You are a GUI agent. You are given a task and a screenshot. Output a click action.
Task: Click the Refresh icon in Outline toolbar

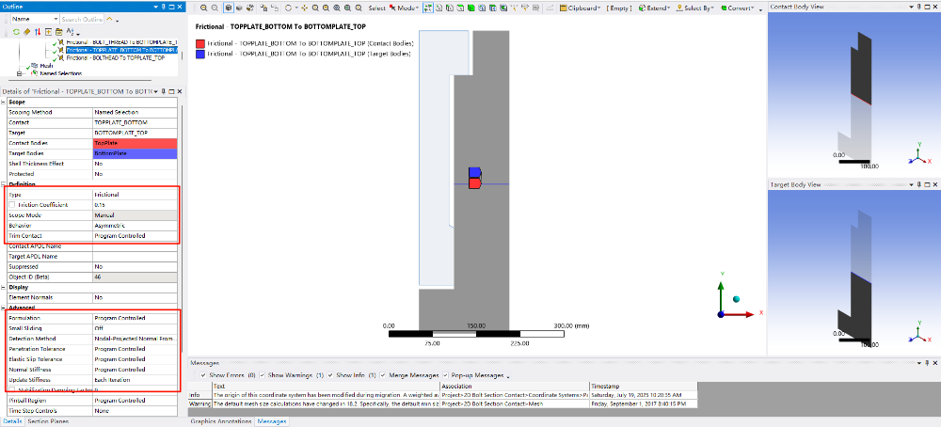coord(16,32)
